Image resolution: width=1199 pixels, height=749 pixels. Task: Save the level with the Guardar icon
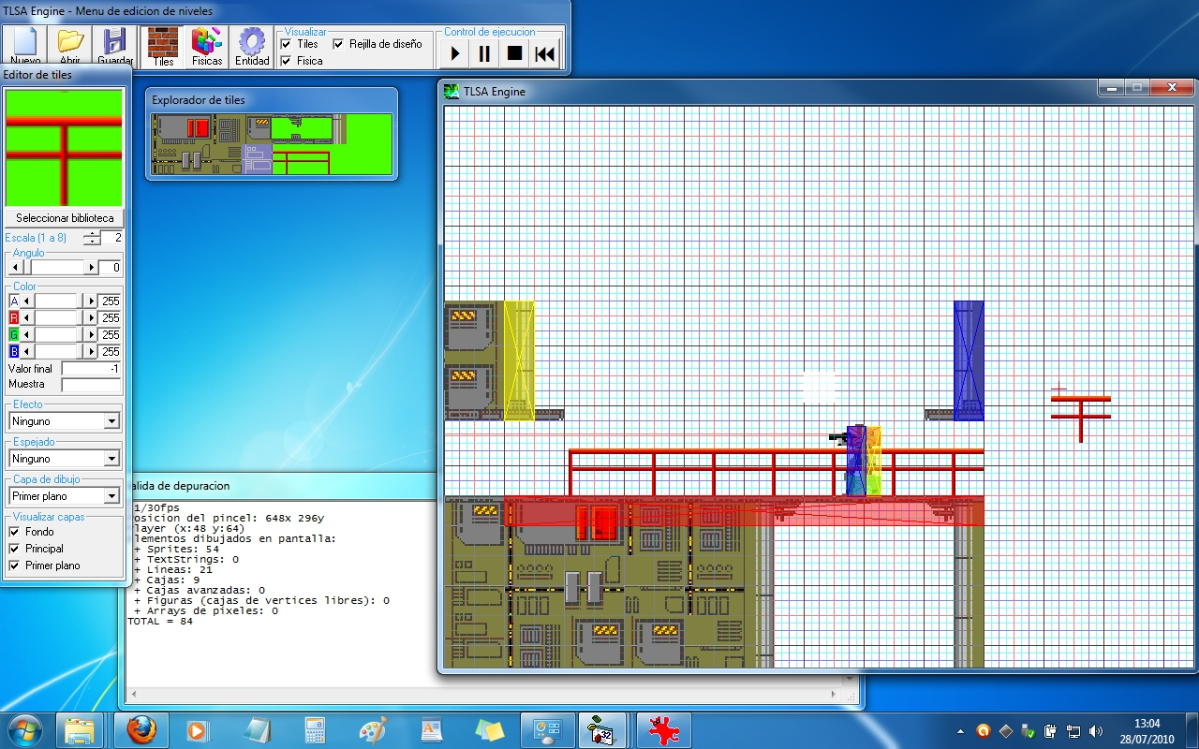115,45
